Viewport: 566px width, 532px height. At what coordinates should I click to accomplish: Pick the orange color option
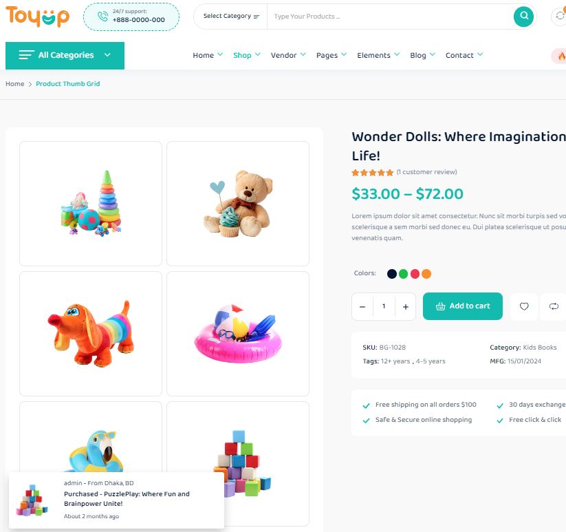[426, 274]
